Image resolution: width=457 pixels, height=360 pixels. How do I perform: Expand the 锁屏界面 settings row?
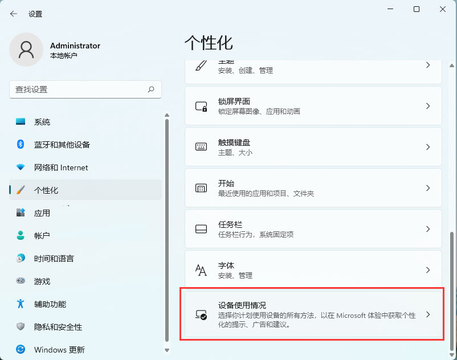click(x=312, y=105)
